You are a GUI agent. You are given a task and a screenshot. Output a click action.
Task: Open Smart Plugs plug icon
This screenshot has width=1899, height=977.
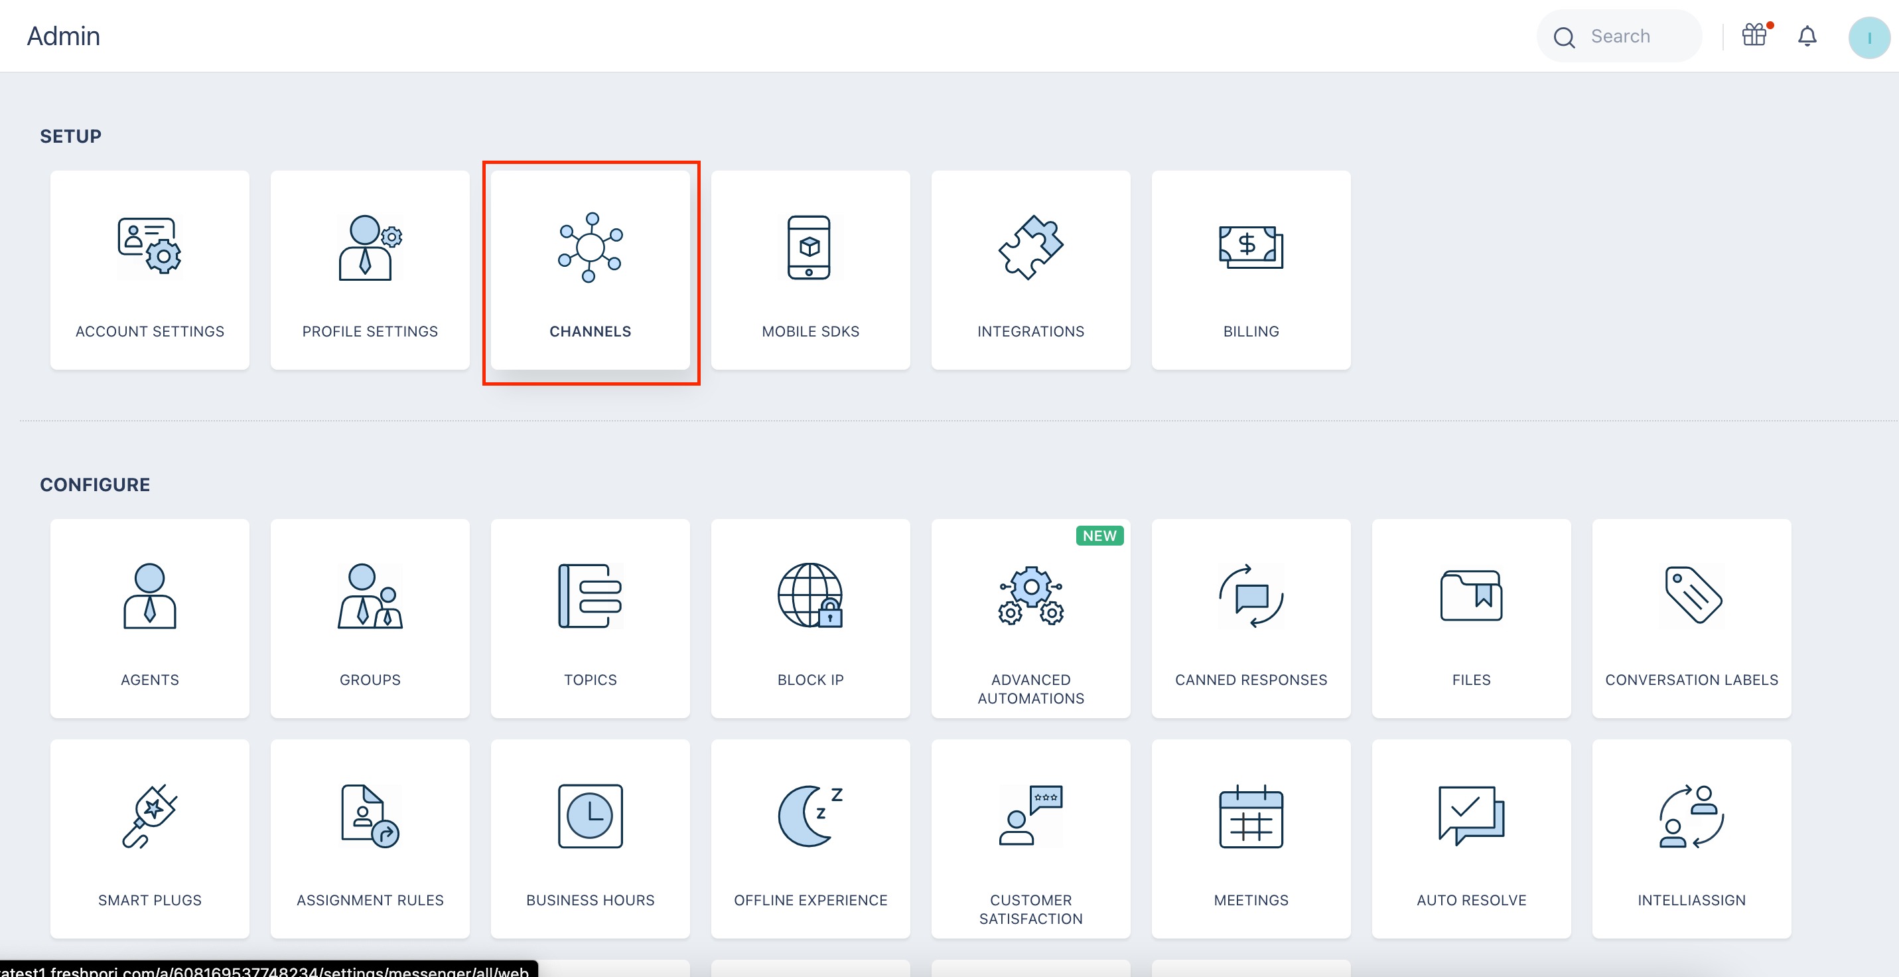click(150, 816)
